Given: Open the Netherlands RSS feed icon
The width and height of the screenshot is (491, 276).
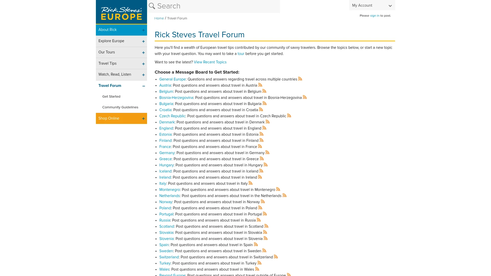Looking at the screenshot, I should [284, 195].
